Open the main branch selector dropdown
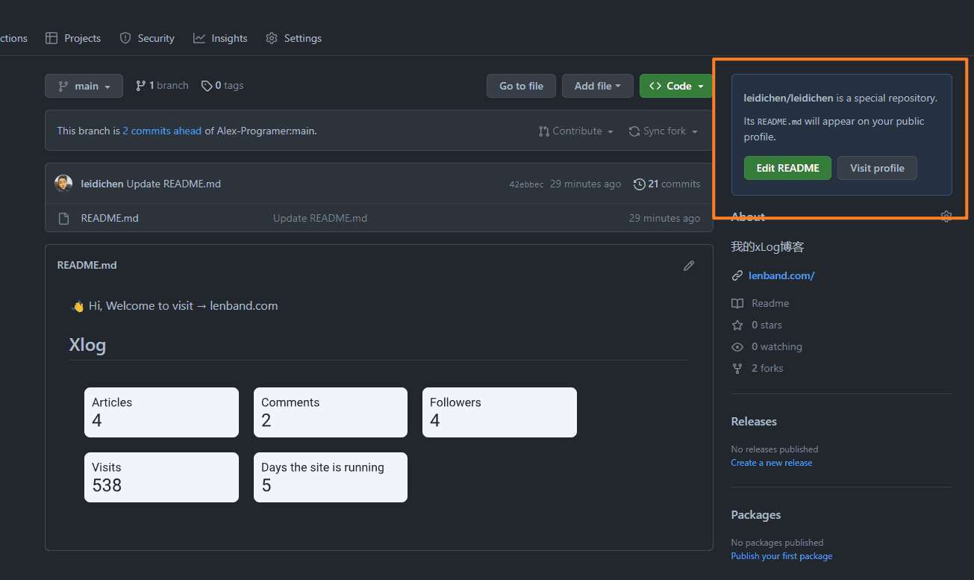This screenshot has width=974, height=580. 84,86
